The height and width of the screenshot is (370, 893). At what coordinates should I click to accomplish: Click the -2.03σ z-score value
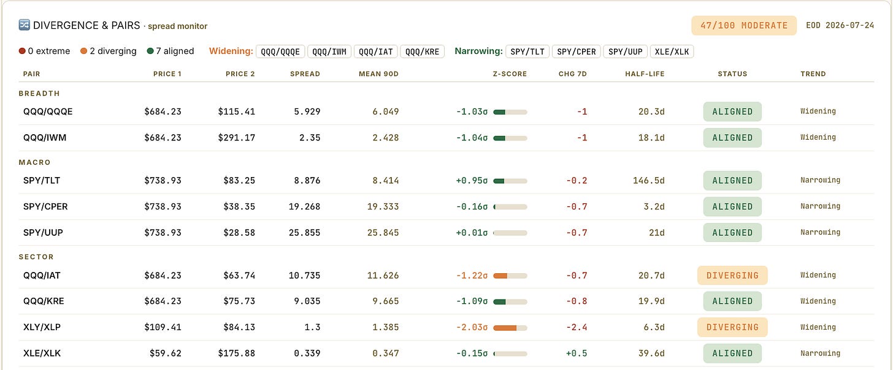coord(472,328)
